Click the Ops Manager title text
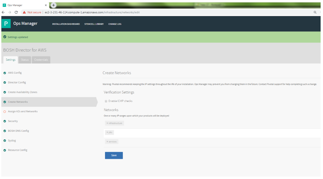323x179 pixels. [x=25, y=23]
